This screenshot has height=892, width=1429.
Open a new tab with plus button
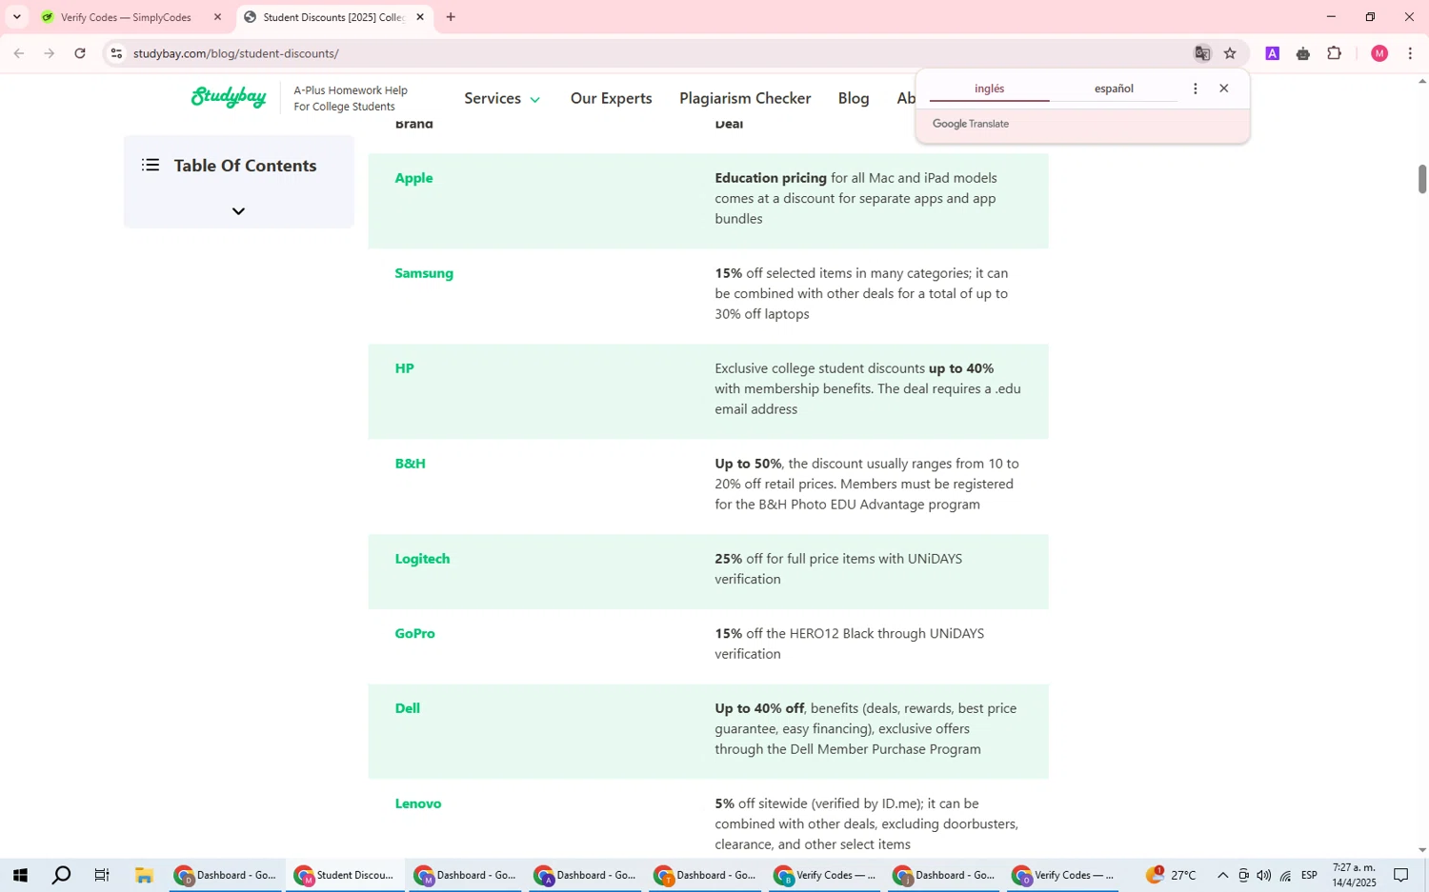pyautogui.click(x=451, y=17)
